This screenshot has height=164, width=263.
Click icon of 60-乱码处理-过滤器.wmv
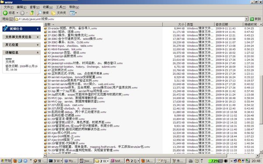click(x=46, y=115)
